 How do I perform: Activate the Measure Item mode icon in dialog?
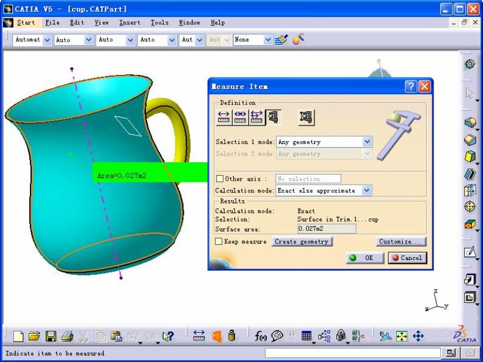[x=274, y=117]
